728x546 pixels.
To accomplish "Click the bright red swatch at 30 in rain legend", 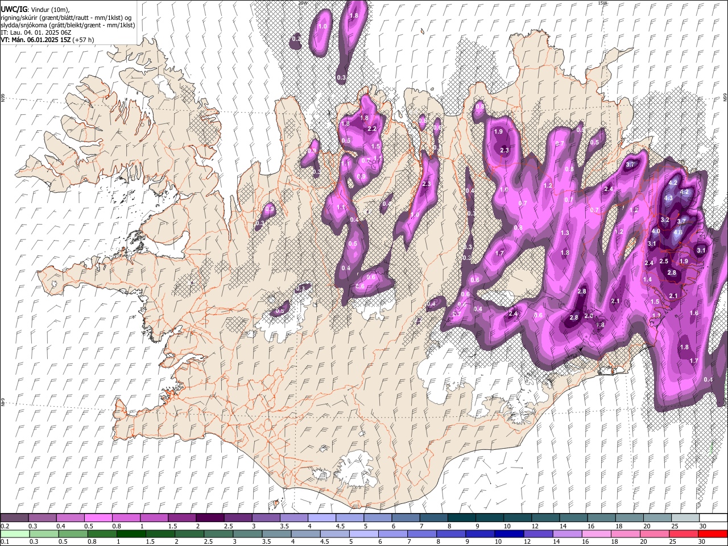I will tap(713, 534).
